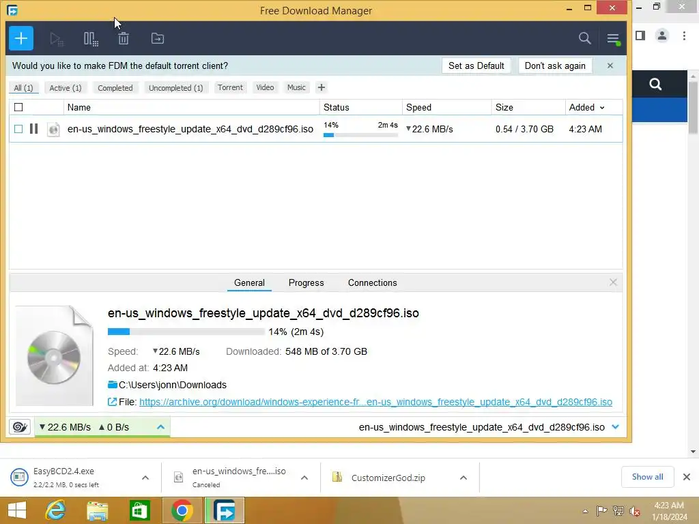Sort by Size column header
The width and height of the screenshot is (699, 524).
point(528,107)
